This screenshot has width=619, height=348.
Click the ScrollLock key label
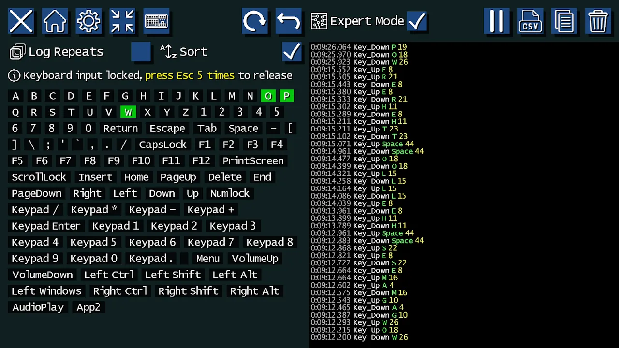point(39,177)
